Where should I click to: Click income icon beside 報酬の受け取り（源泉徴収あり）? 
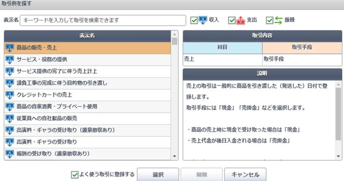click(x=10, y=154)
